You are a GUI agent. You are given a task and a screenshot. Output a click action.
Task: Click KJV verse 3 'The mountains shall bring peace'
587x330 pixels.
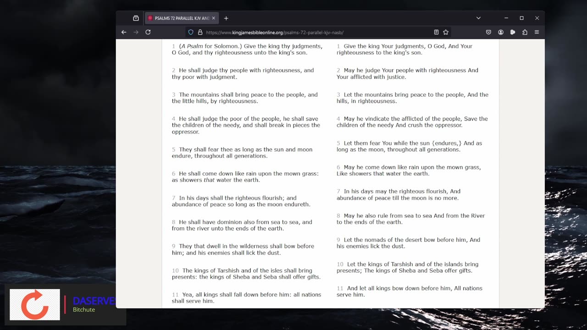(x=245, y=98)
